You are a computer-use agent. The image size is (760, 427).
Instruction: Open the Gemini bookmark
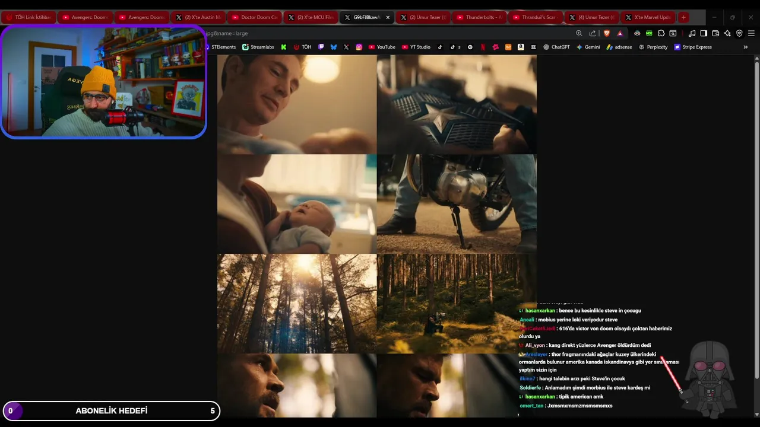pyautogui.click(x=588, y=47)
